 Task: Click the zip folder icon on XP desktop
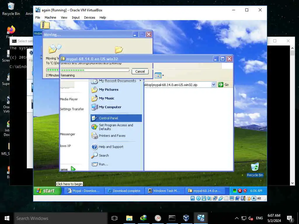click(x=45, y=25)
